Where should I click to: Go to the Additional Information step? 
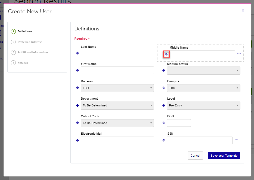pyautogui.click(x=33, y=52)
